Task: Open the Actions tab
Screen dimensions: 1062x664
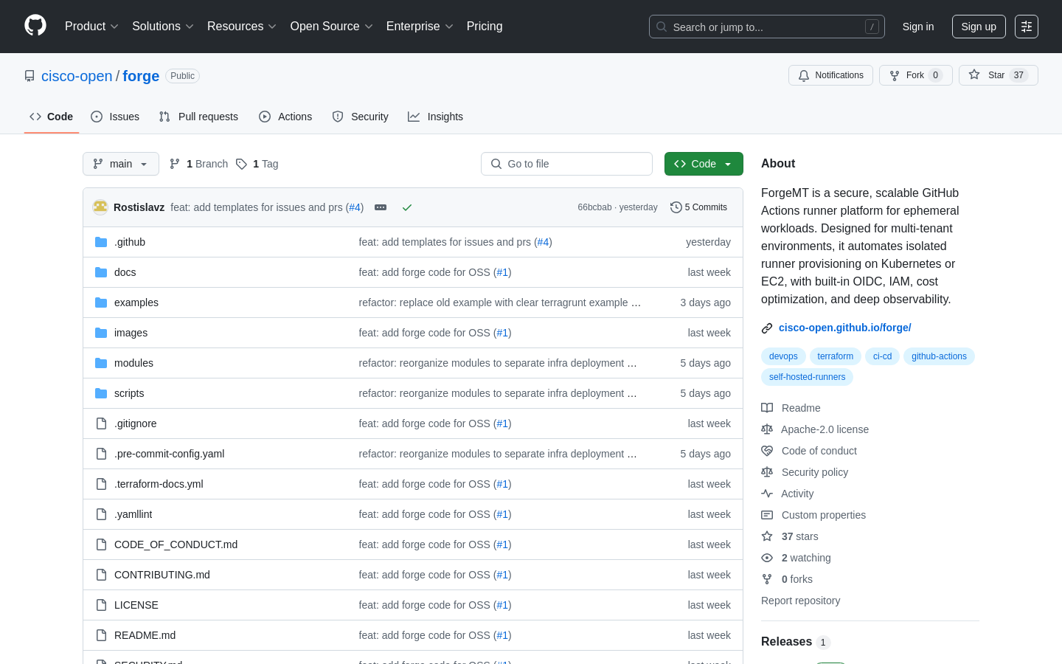Action: click(285, 117)
